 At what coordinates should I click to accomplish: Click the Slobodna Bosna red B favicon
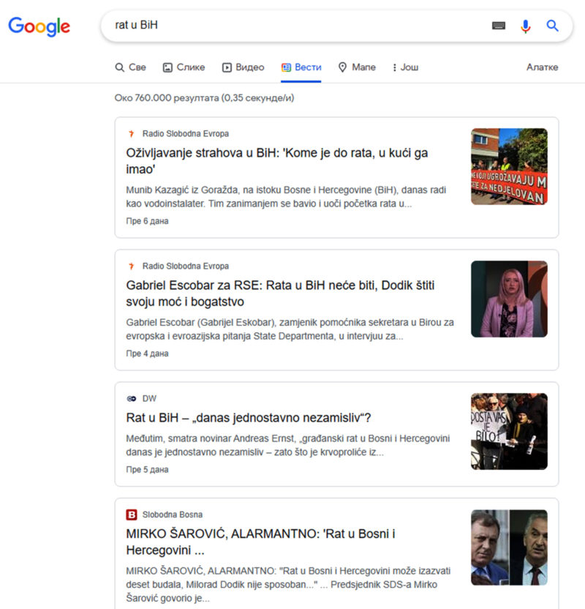coord(132,515)
